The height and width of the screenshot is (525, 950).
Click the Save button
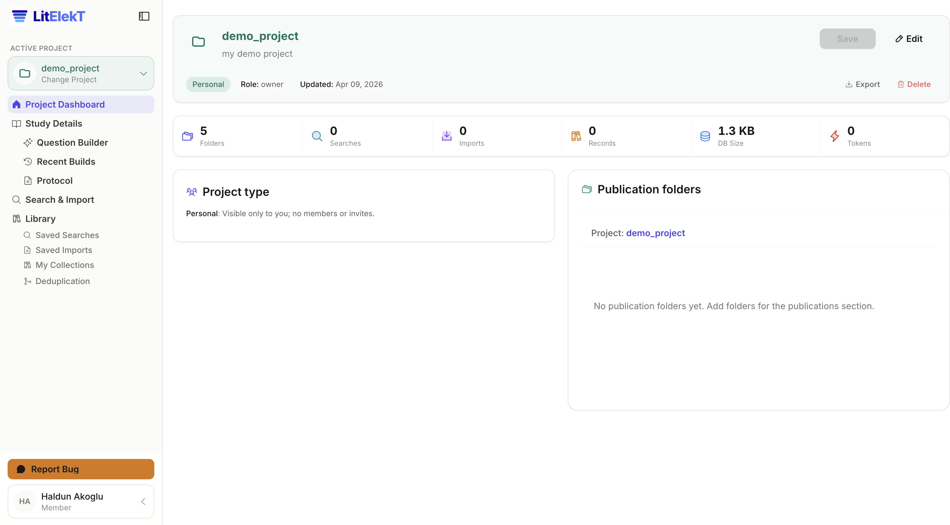tap(847, 39)
